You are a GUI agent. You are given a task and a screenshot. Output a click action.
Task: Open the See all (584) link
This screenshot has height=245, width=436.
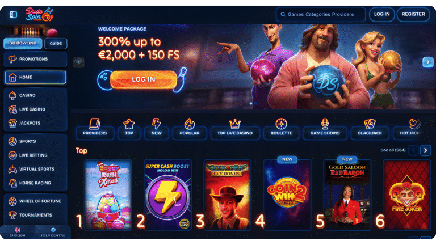pyautogui.click(x=393, y=150)
